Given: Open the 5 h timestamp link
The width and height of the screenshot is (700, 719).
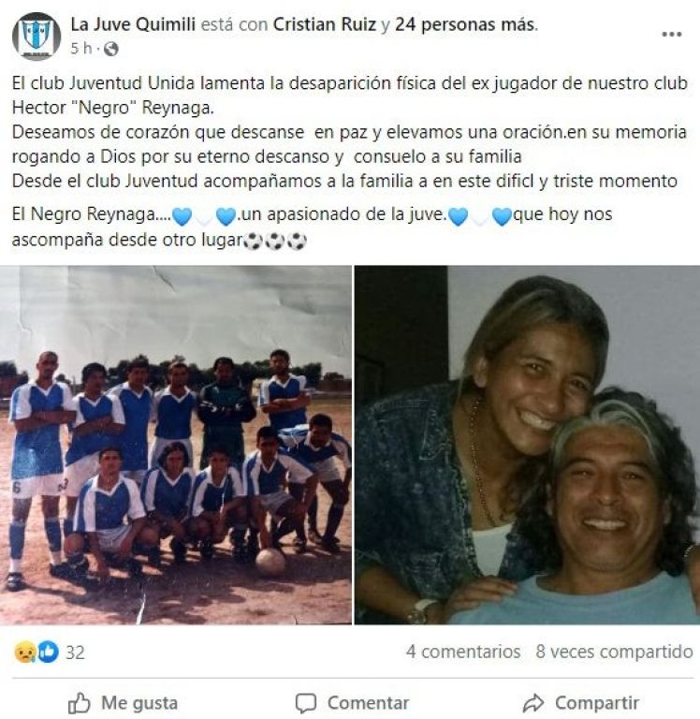Looking at the screenshot, I should pos(81,49).
